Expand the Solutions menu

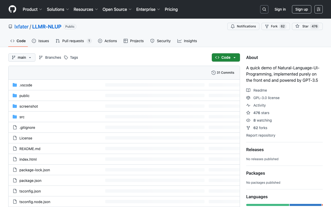[58, 9]
